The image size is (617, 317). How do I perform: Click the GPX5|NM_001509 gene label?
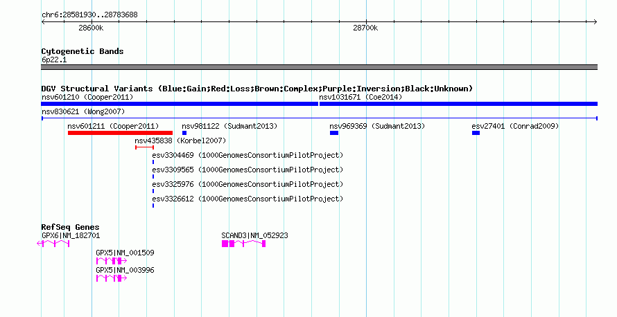(125, 253)
